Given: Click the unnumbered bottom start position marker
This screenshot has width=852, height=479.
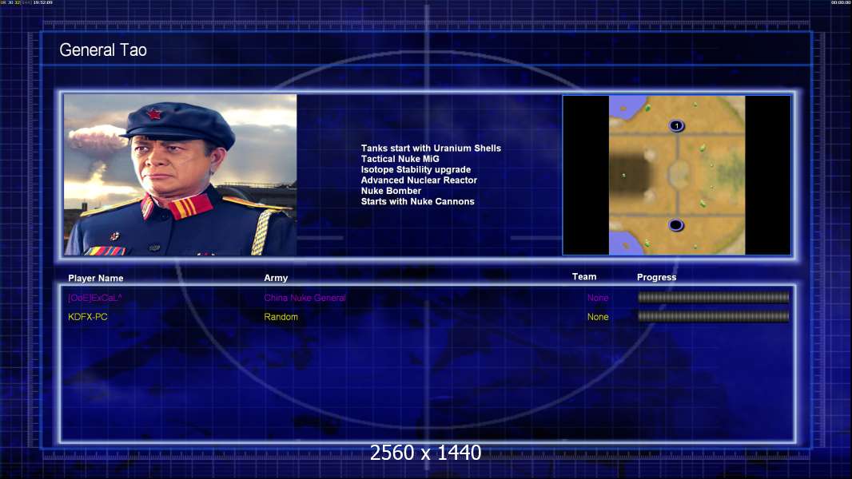Looking at the screenshot, I should pos(676,224).
